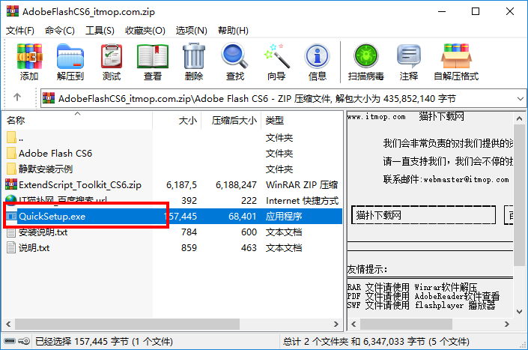Minimize the WinRAR window
This screenshot has width=528, height=350.
point(442,11)
